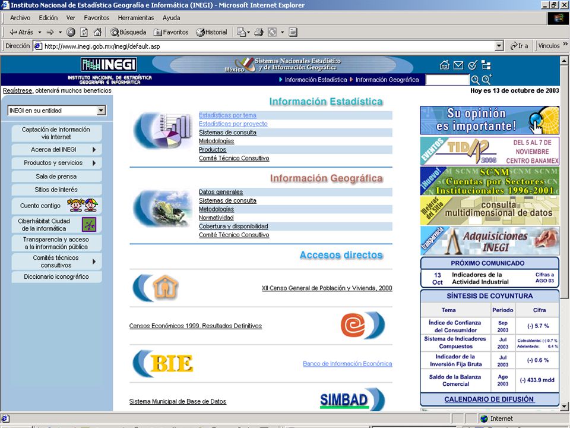
Task: Click the discuss icon at the toolbar's end
Action: [x=293, y=32]
